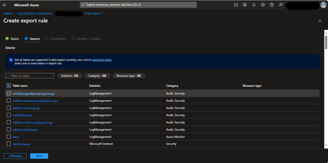Check the AADProvisioningLogs checkbox

[x=9, y=108]
